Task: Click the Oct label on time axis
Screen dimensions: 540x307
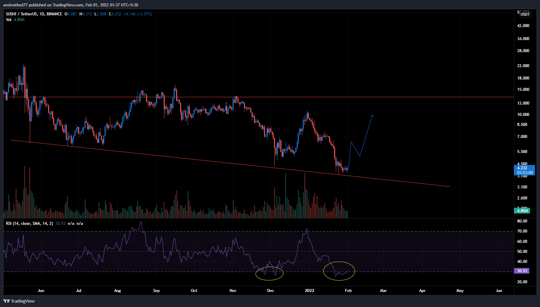Action: [x=194, y=291]
